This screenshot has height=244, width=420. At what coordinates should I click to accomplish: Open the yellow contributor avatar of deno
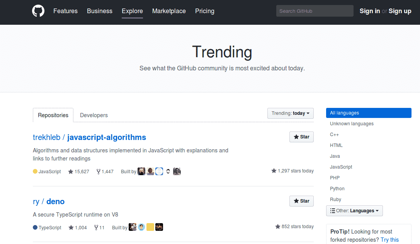150,227
